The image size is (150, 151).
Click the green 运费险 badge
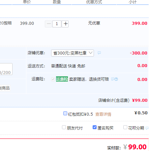pyautogui.click(x=62, y=79)
